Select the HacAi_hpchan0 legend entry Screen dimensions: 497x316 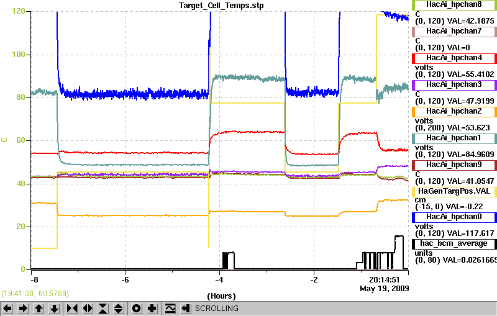(454, 217)
